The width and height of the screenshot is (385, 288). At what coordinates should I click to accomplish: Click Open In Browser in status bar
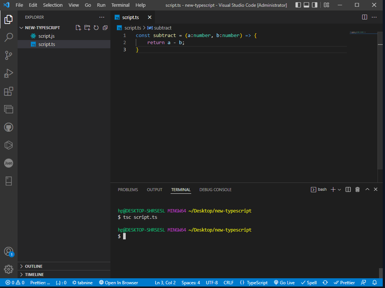119,283
